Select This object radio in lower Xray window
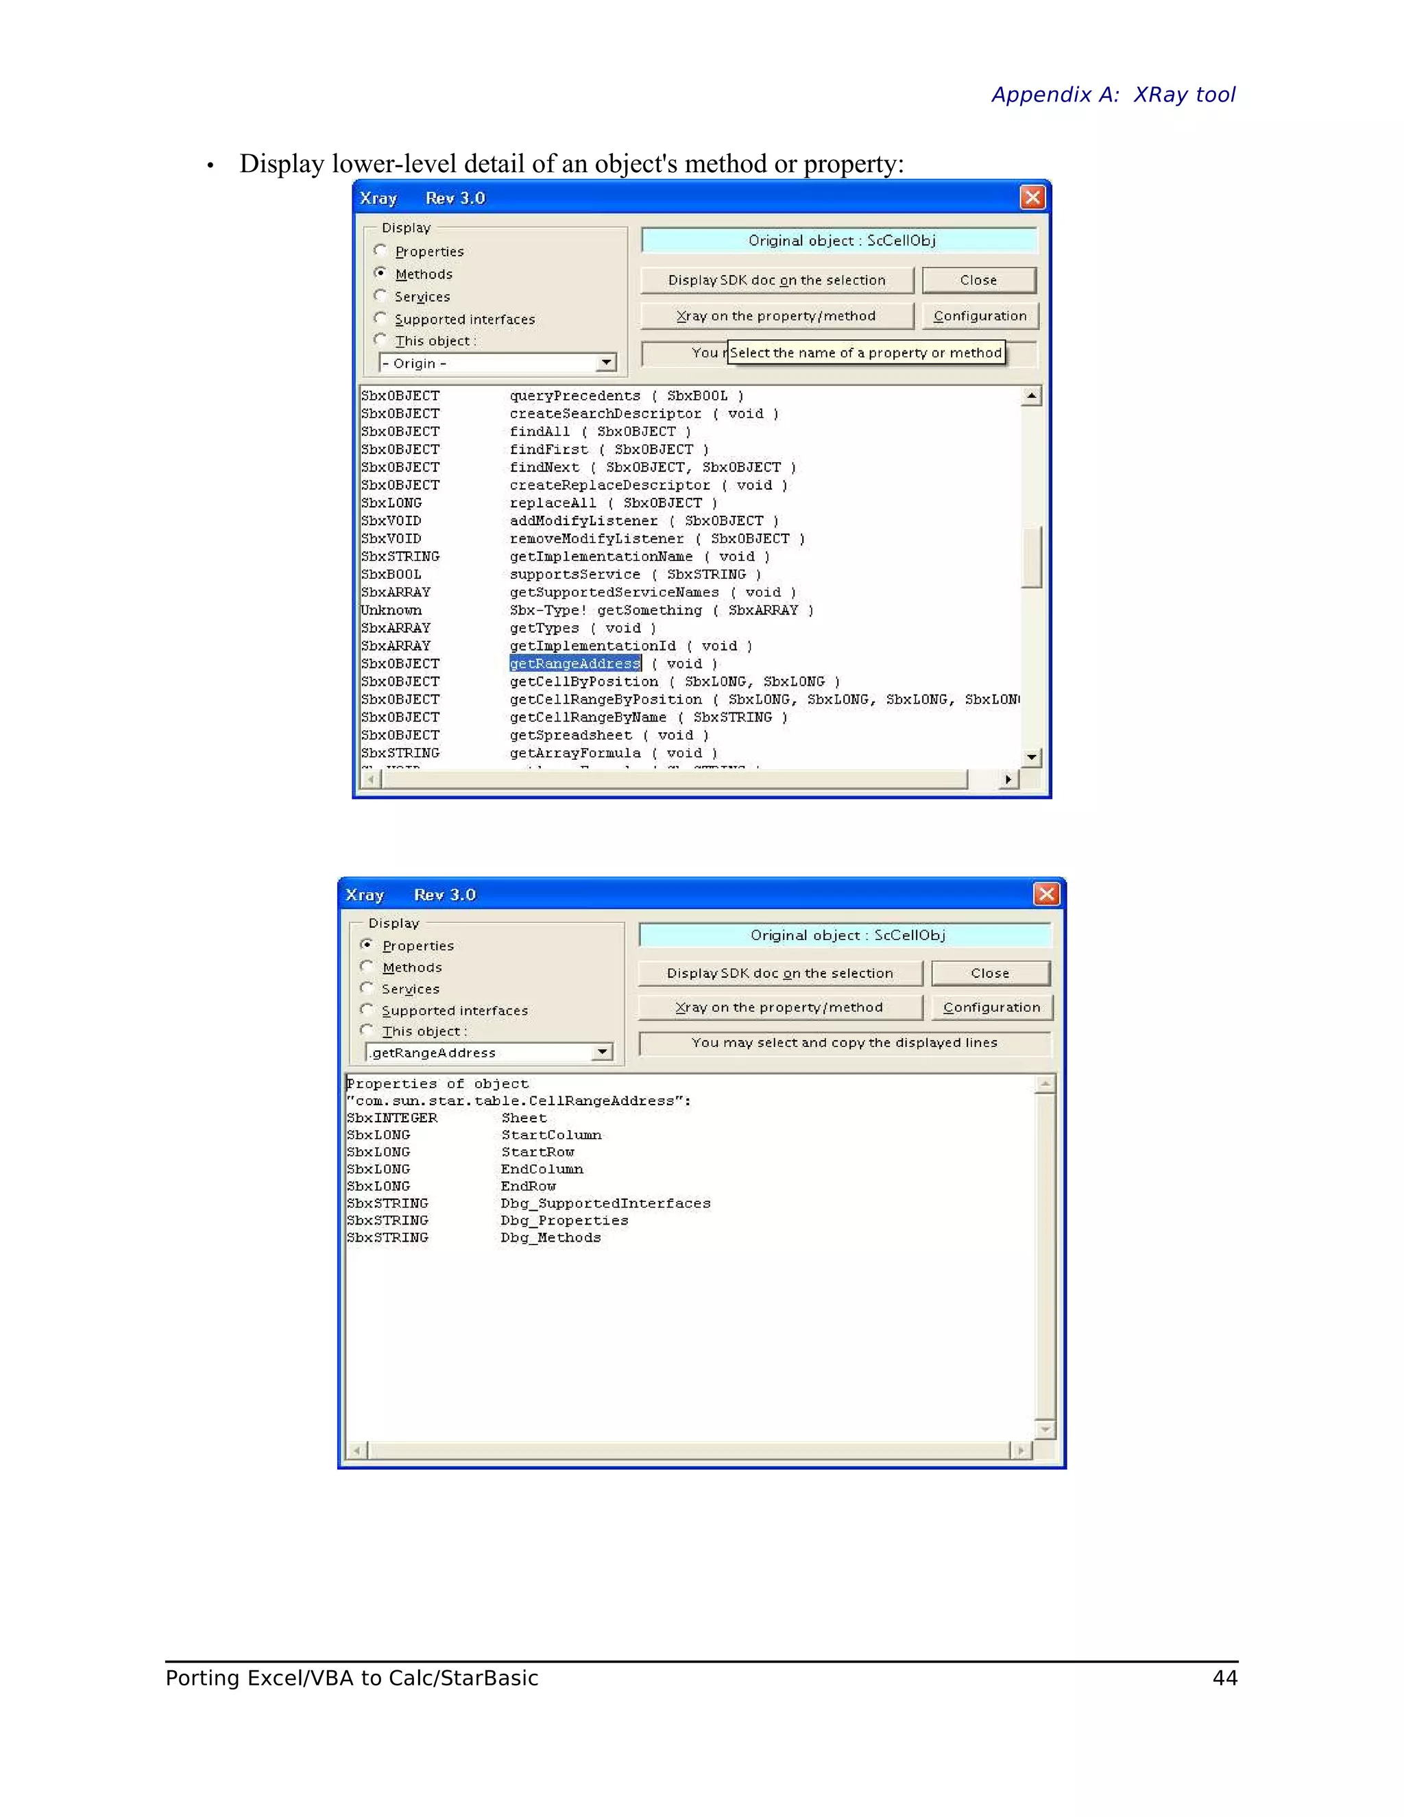Image resolution: width=1404 pixels, height=1817 pixels. [x=367, y=1031]
